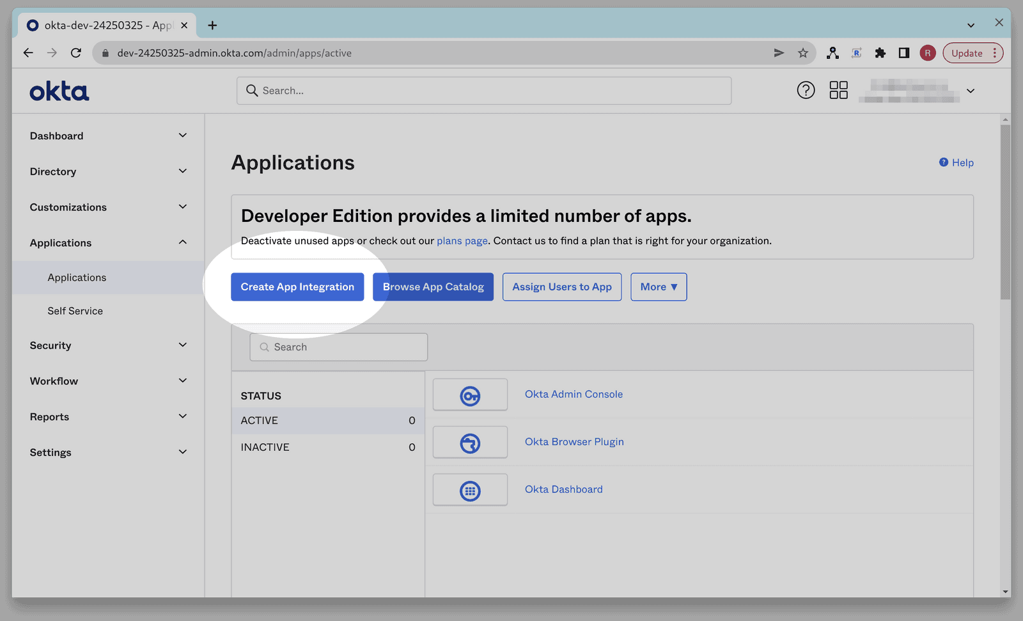The width and height of the screenshot is (1023, 621).
Task: Go back in browser history
Action: click(x=28, y=53)
